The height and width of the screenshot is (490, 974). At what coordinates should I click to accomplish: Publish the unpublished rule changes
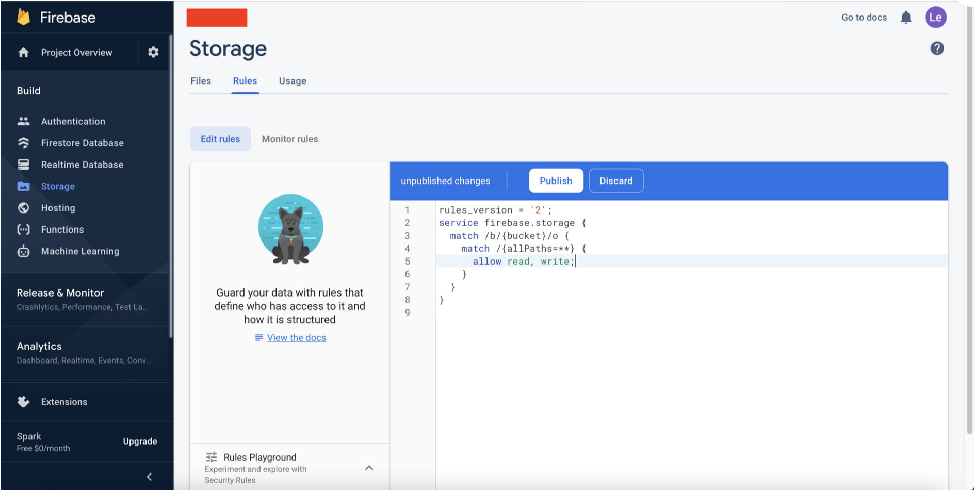556,181
